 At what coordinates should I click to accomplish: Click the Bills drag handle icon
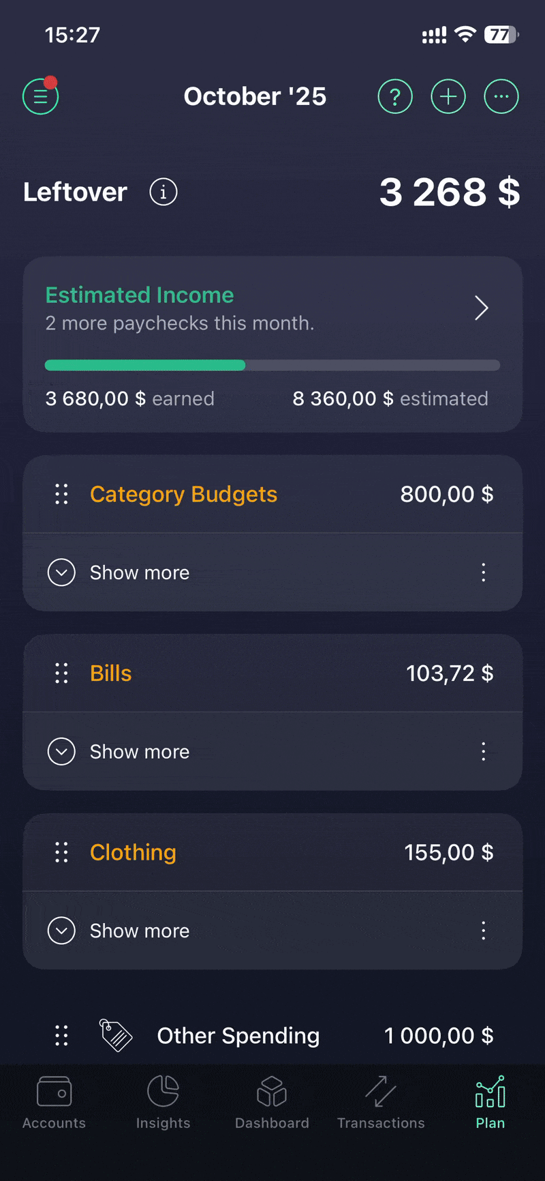pos(61,673)
